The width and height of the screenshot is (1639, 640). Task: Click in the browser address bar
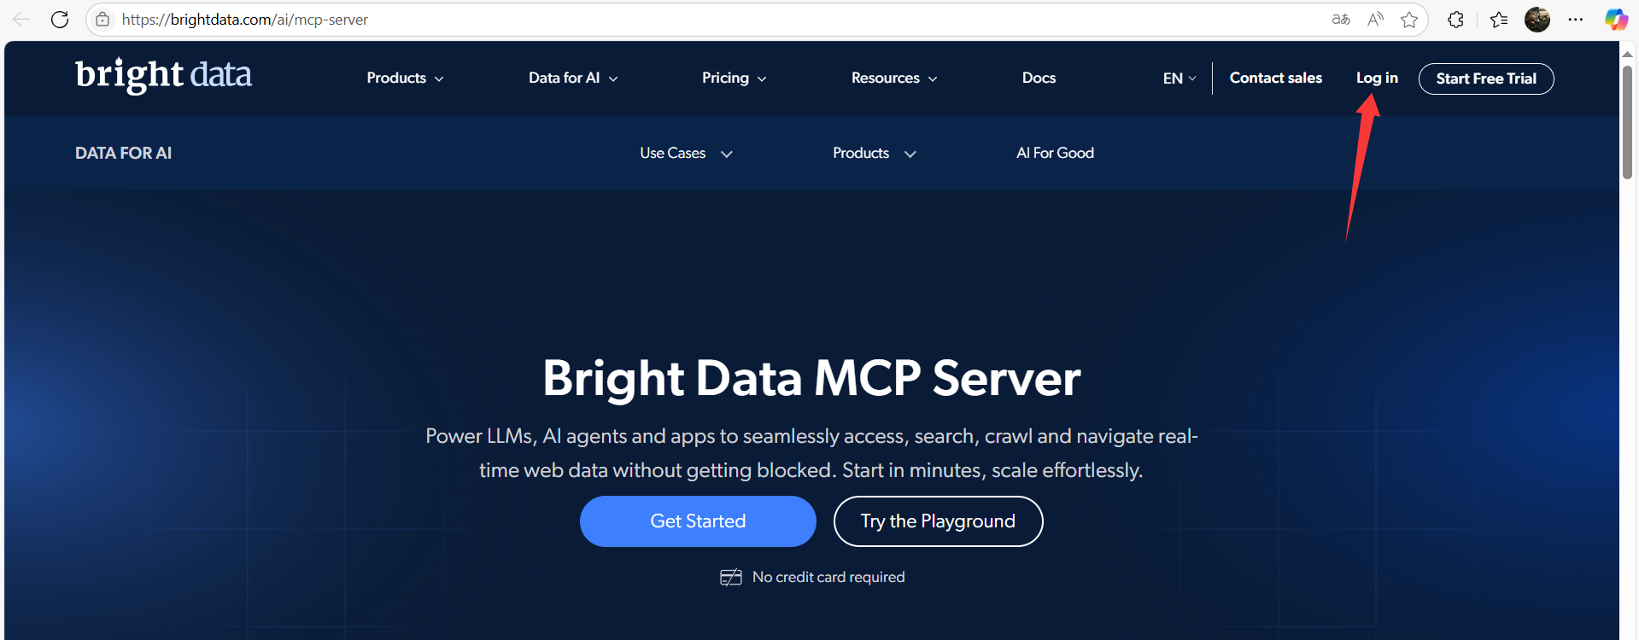683,20
